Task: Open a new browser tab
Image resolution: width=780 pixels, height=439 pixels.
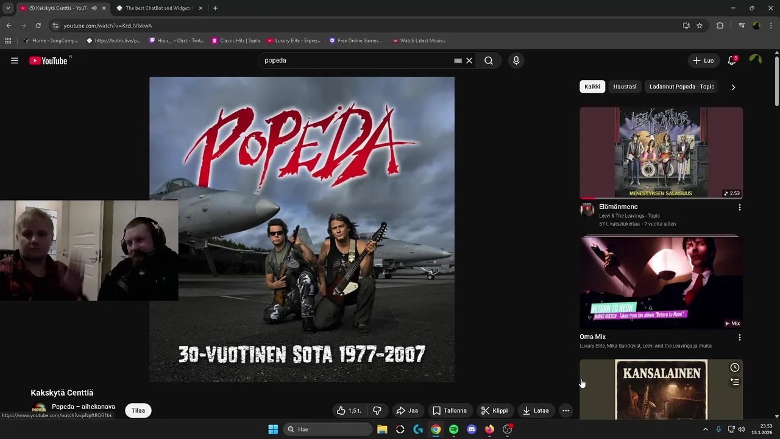Action: pyautogui.click(x=215, y=8)
